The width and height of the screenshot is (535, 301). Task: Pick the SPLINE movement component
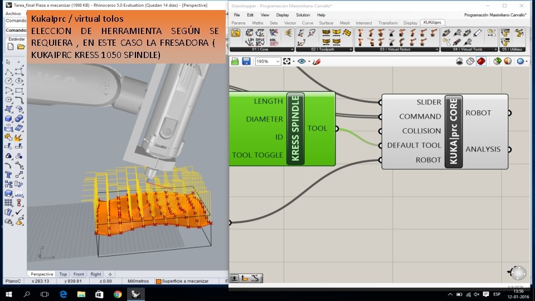[260, 42]
